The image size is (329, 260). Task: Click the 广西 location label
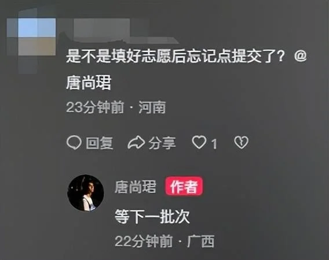[x=201, y=241]
